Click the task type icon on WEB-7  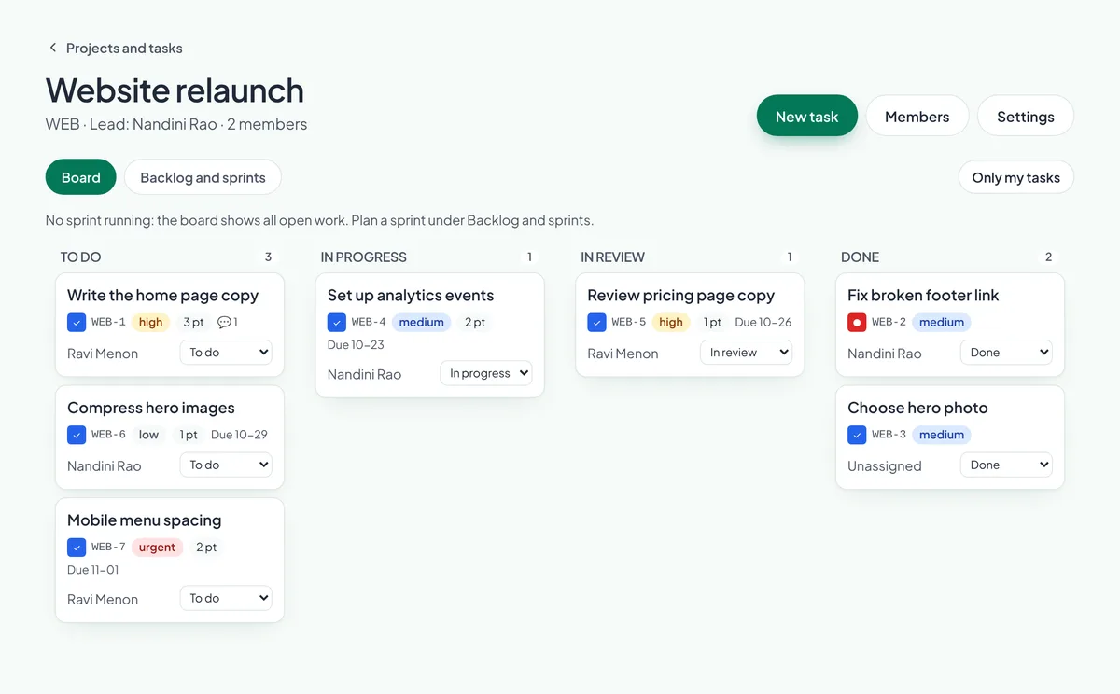coord(77,548)
